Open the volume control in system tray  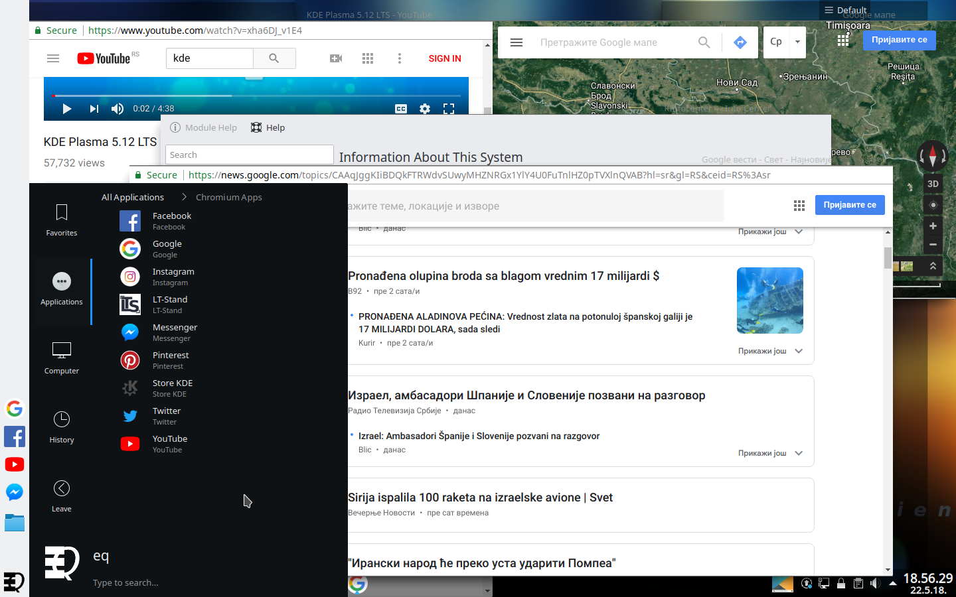[875, 583]
